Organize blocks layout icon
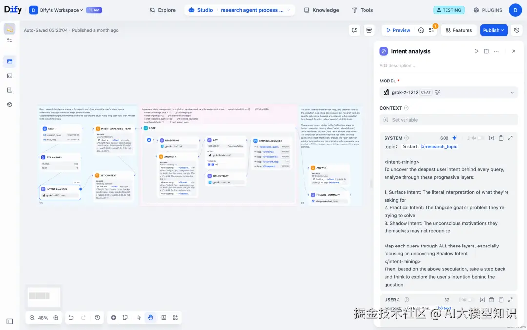The image size is (527, 330). pos(176,318)
